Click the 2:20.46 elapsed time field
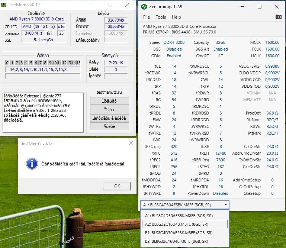This screenshot has width=286, height=248. point(116,63)
